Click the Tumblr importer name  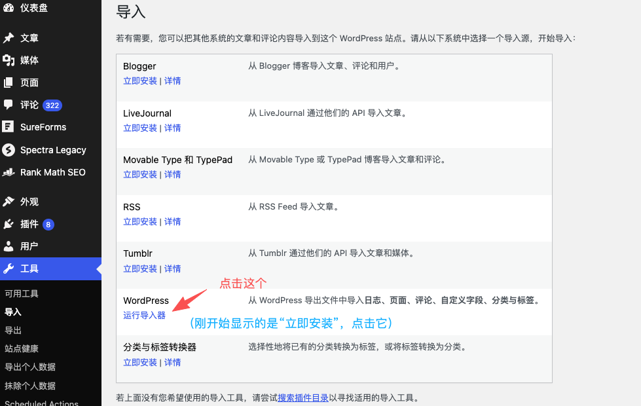[137, 253]
